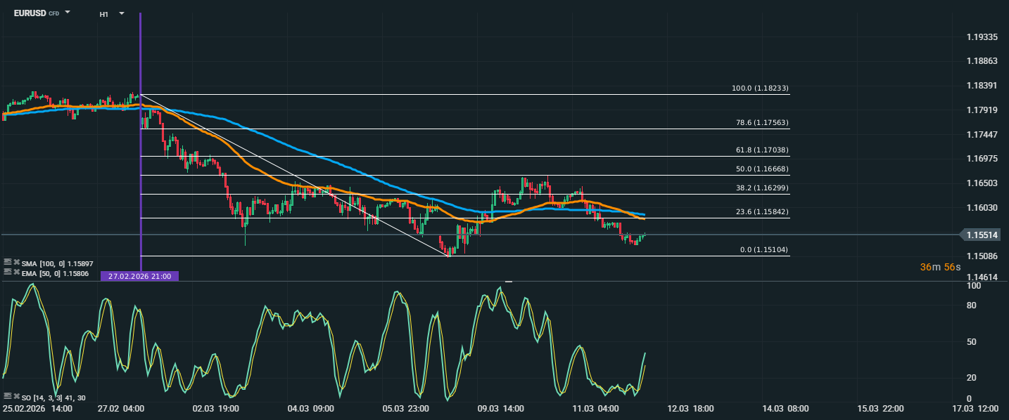Open settings for the SO indicator
The width and height of the screenshot is (1009, 420).
7,397
